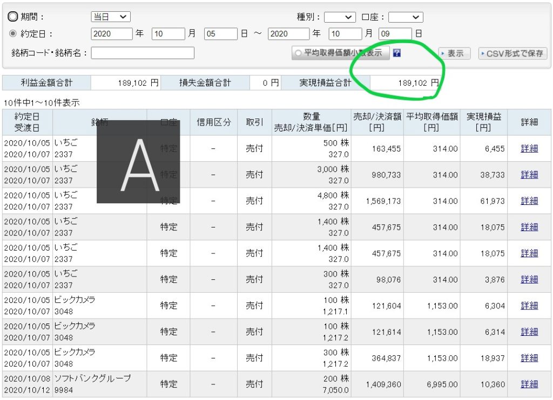Screen dimensions: 553x400
Task: Open 詳細 link for ソフトバンクグループ row
Action: click(x=529, y=384)
